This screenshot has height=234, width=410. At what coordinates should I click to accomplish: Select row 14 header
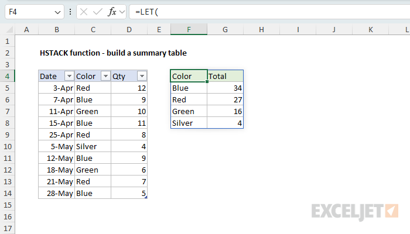click(7, 193)
